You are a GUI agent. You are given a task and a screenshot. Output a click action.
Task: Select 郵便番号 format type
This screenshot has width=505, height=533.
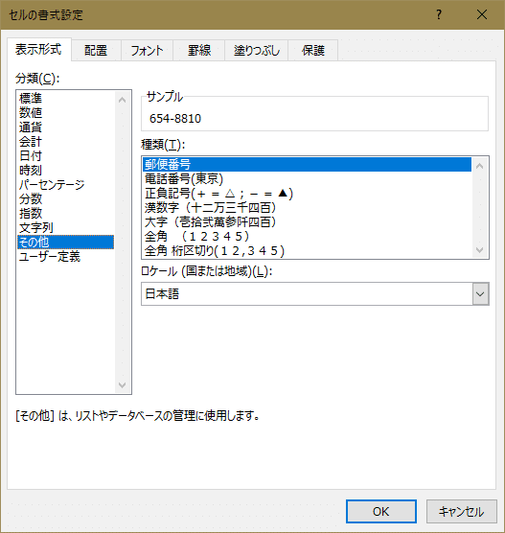pyautogui.click(x=307, y=164)
